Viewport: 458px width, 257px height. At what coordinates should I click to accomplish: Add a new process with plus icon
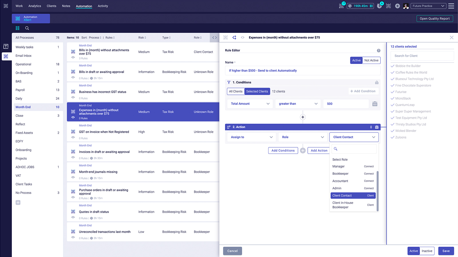(18, 202)
